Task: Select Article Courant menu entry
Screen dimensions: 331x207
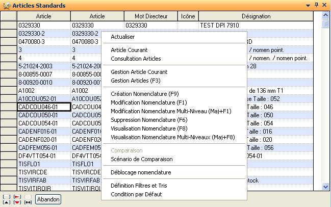Action: coord(129,50)
